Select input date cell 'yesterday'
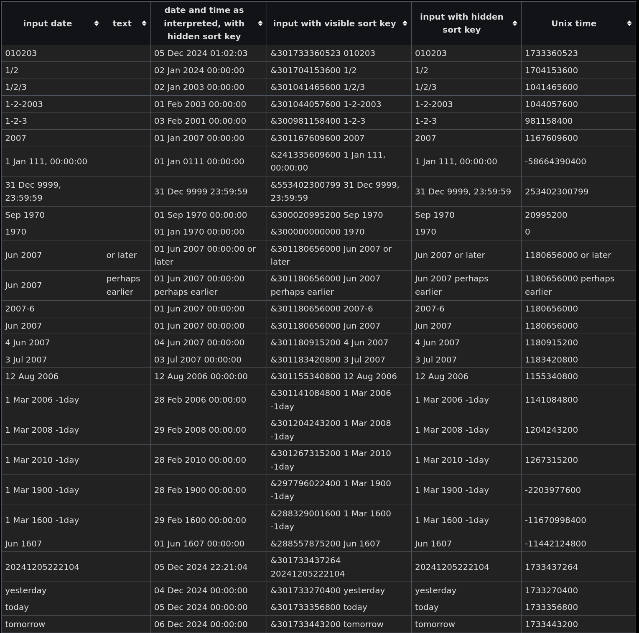 point(52,590)
